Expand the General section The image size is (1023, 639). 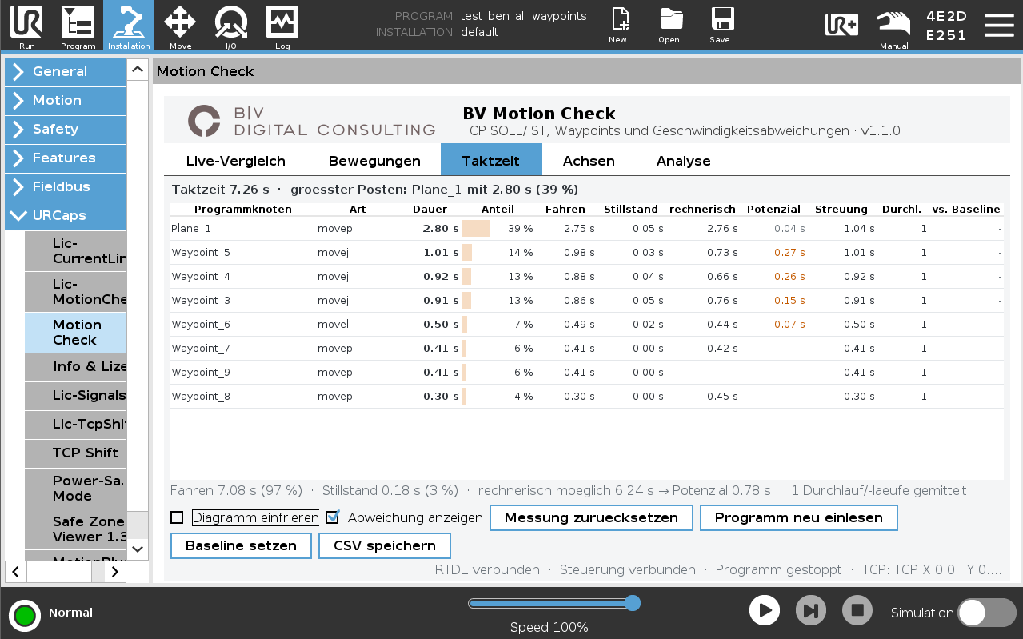(66, 72)
